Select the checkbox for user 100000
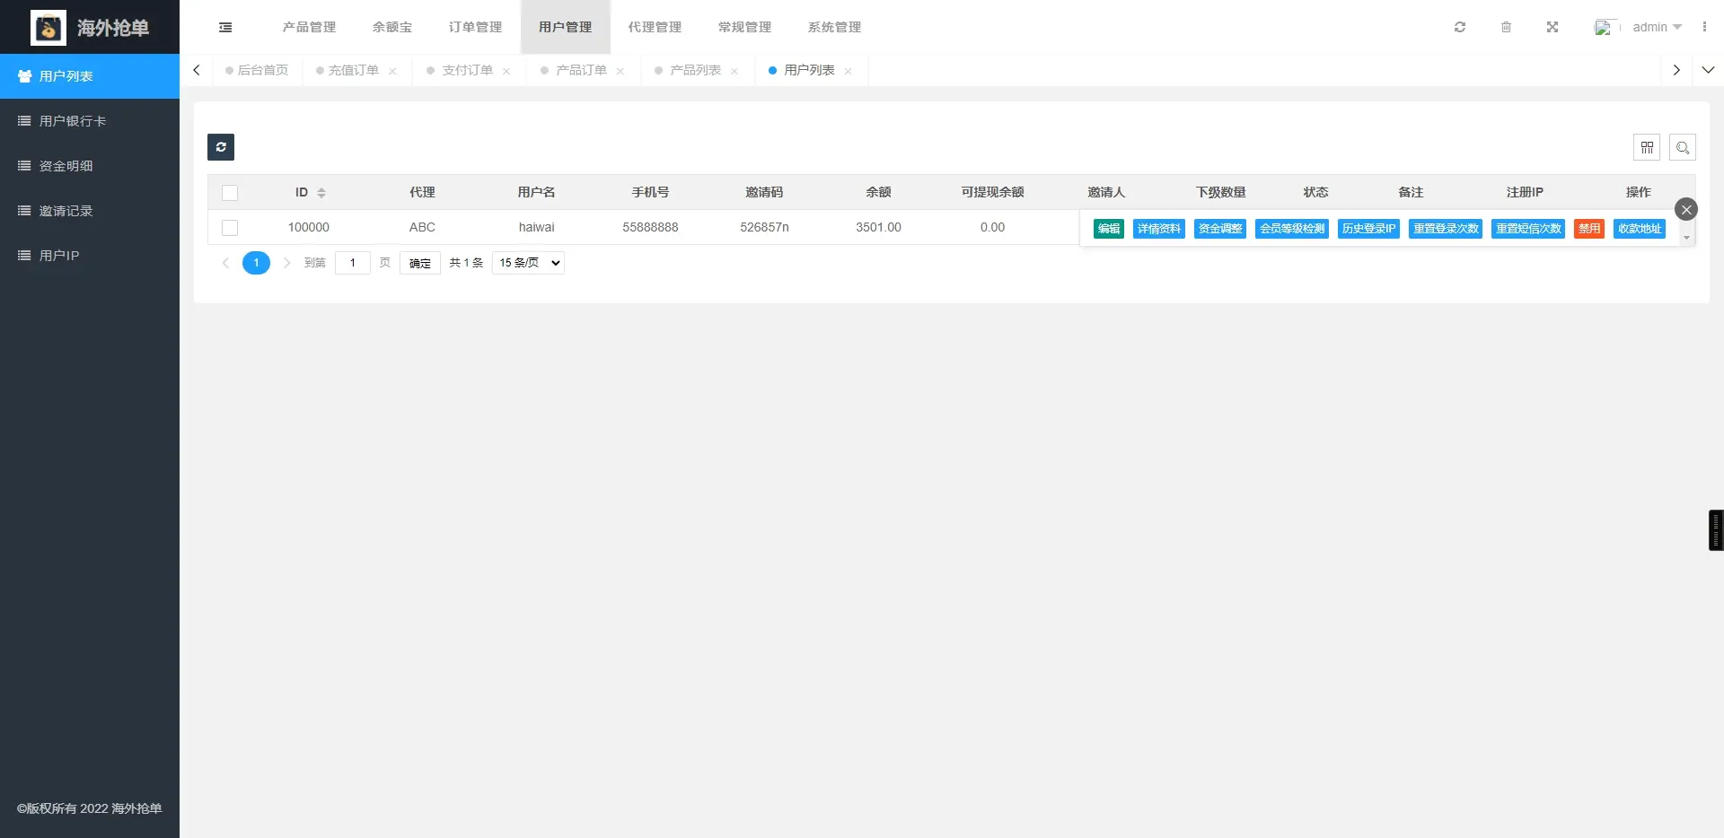1724x838 pixels. (230, 228)
